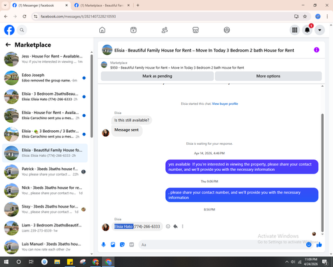Open Chrome's three-dot menu
This screenshot has width=333, height=267.
coord(327,16)
